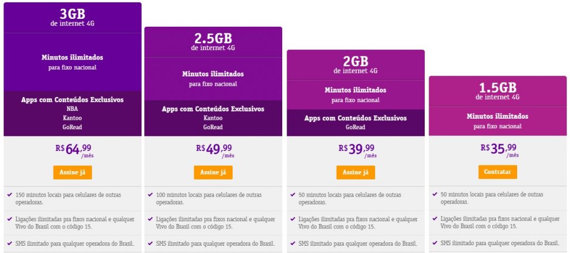Click the Ligações ilimitadas checkmark in 2.5GB plan
This screenshot has width=570, height=253.
(x=150, y=219)
